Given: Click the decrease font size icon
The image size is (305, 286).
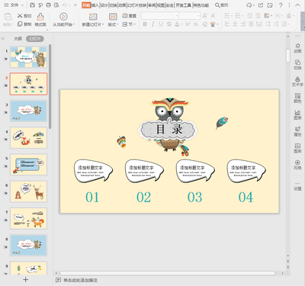Looking at the screenshot, I should pyautogui.click(x=213, y=16).
